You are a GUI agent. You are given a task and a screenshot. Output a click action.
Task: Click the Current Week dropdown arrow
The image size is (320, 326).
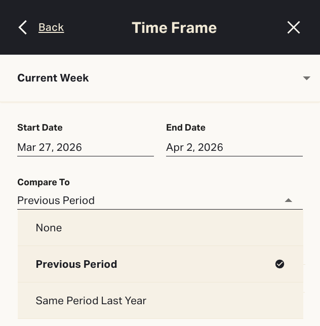[x=306, y=78]
